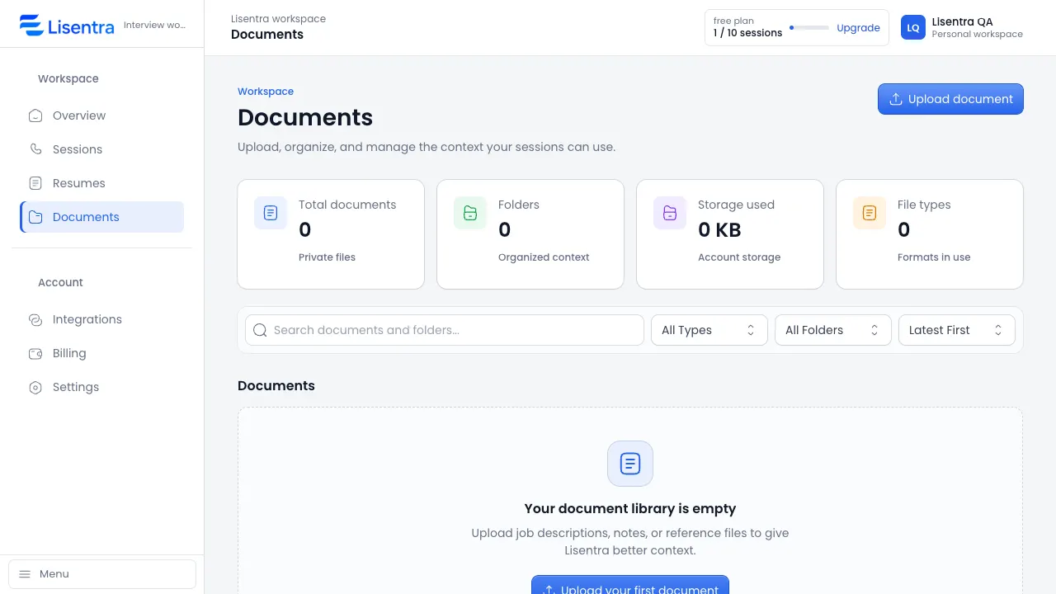This screenshot has width=1056, height=594.
Task: Click the green Folders card icon
Action: [x=470, y=213]
